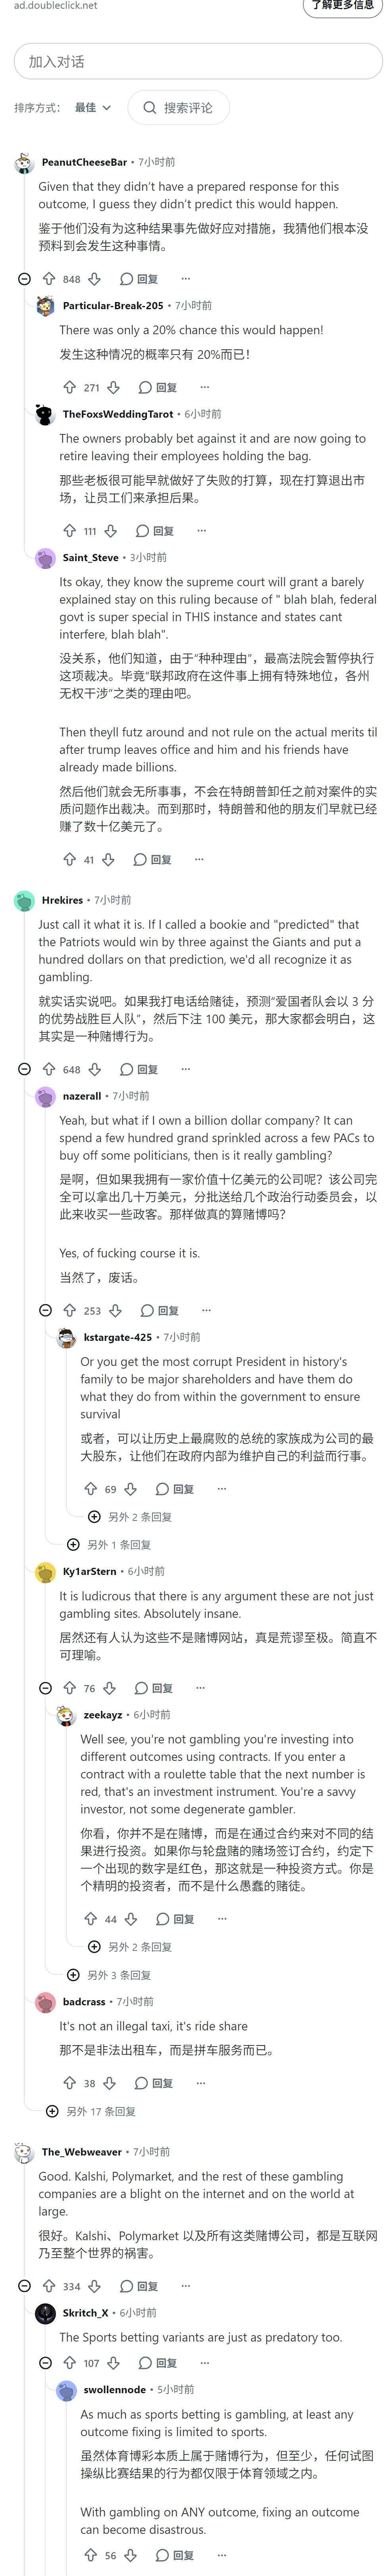Image resolution: width=389 pixels, height=2576 pixels.
Task: Expand 另外 3 条回复 under Ky1arStern thread
Action: [x=109, y=1975]
